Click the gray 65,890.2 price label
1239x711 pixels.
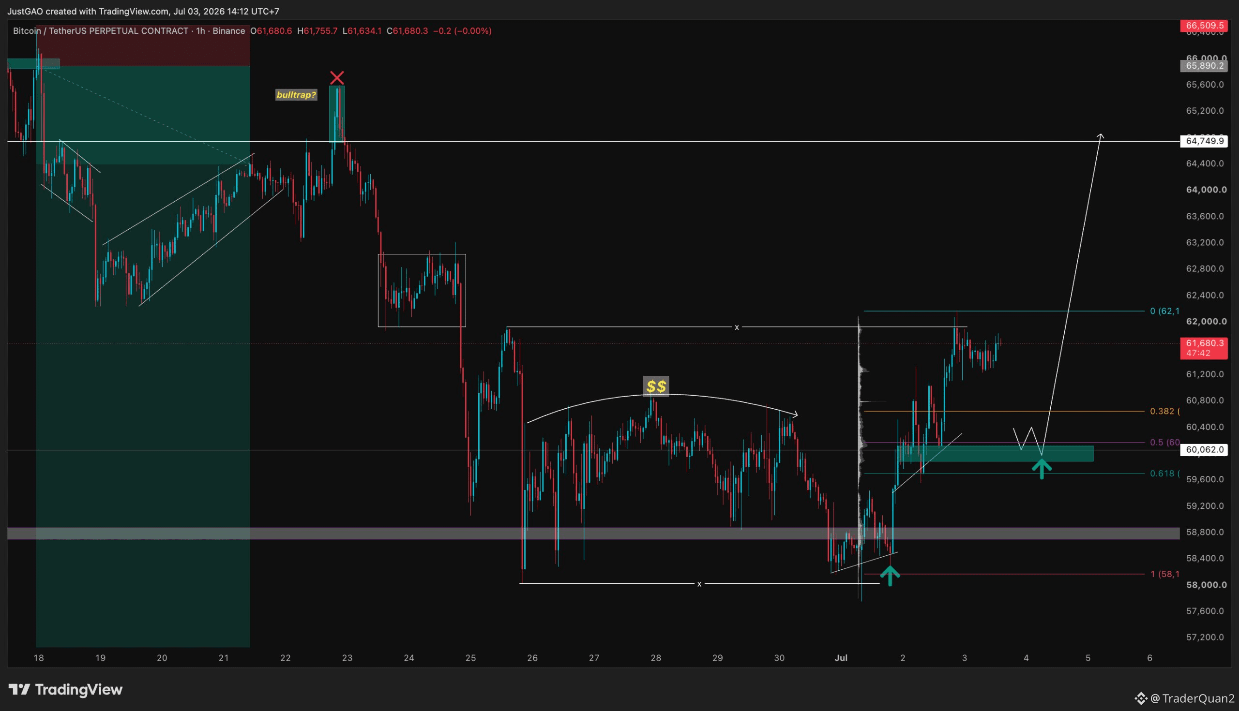(1204, 65)
